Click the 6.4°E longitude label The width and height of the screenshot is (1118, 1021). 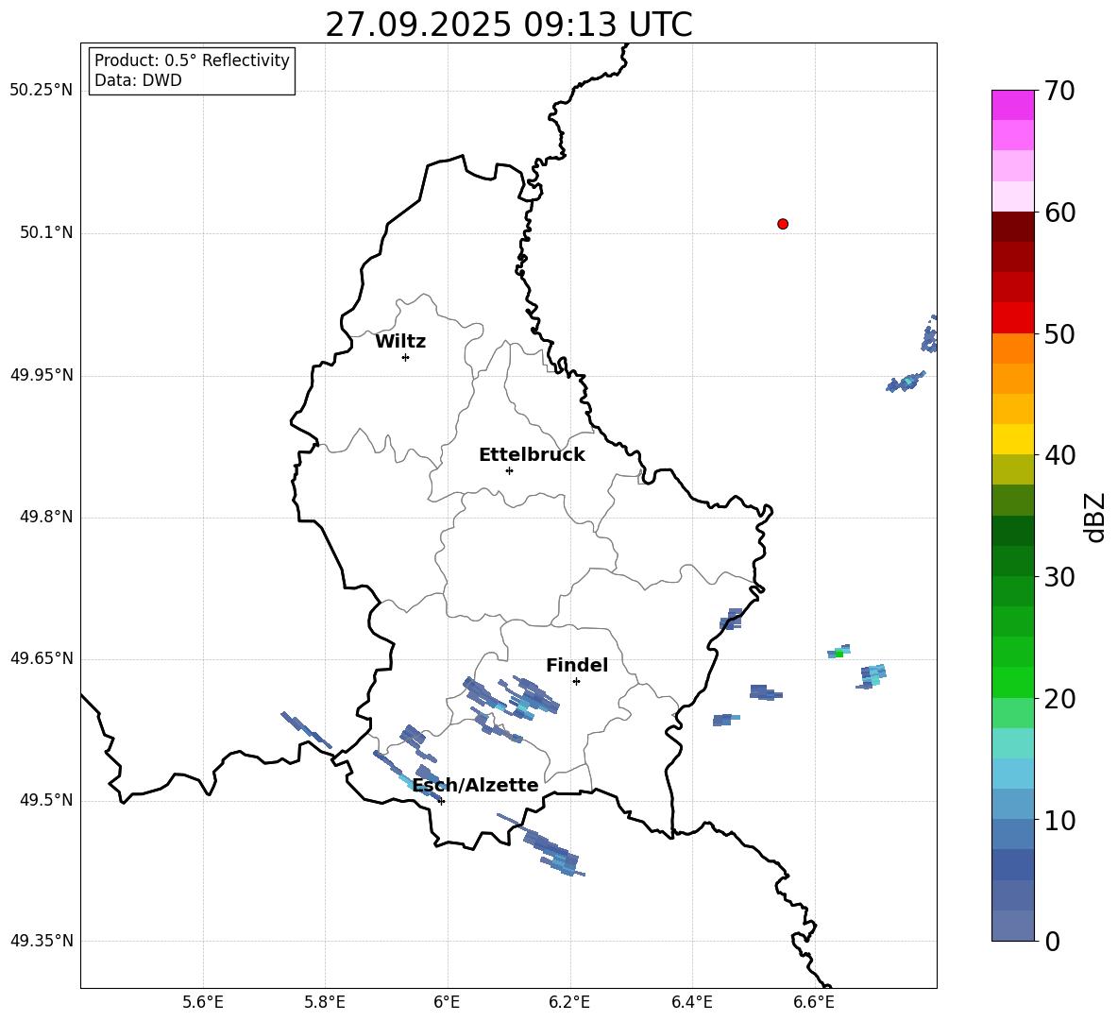pos(691,1003)
